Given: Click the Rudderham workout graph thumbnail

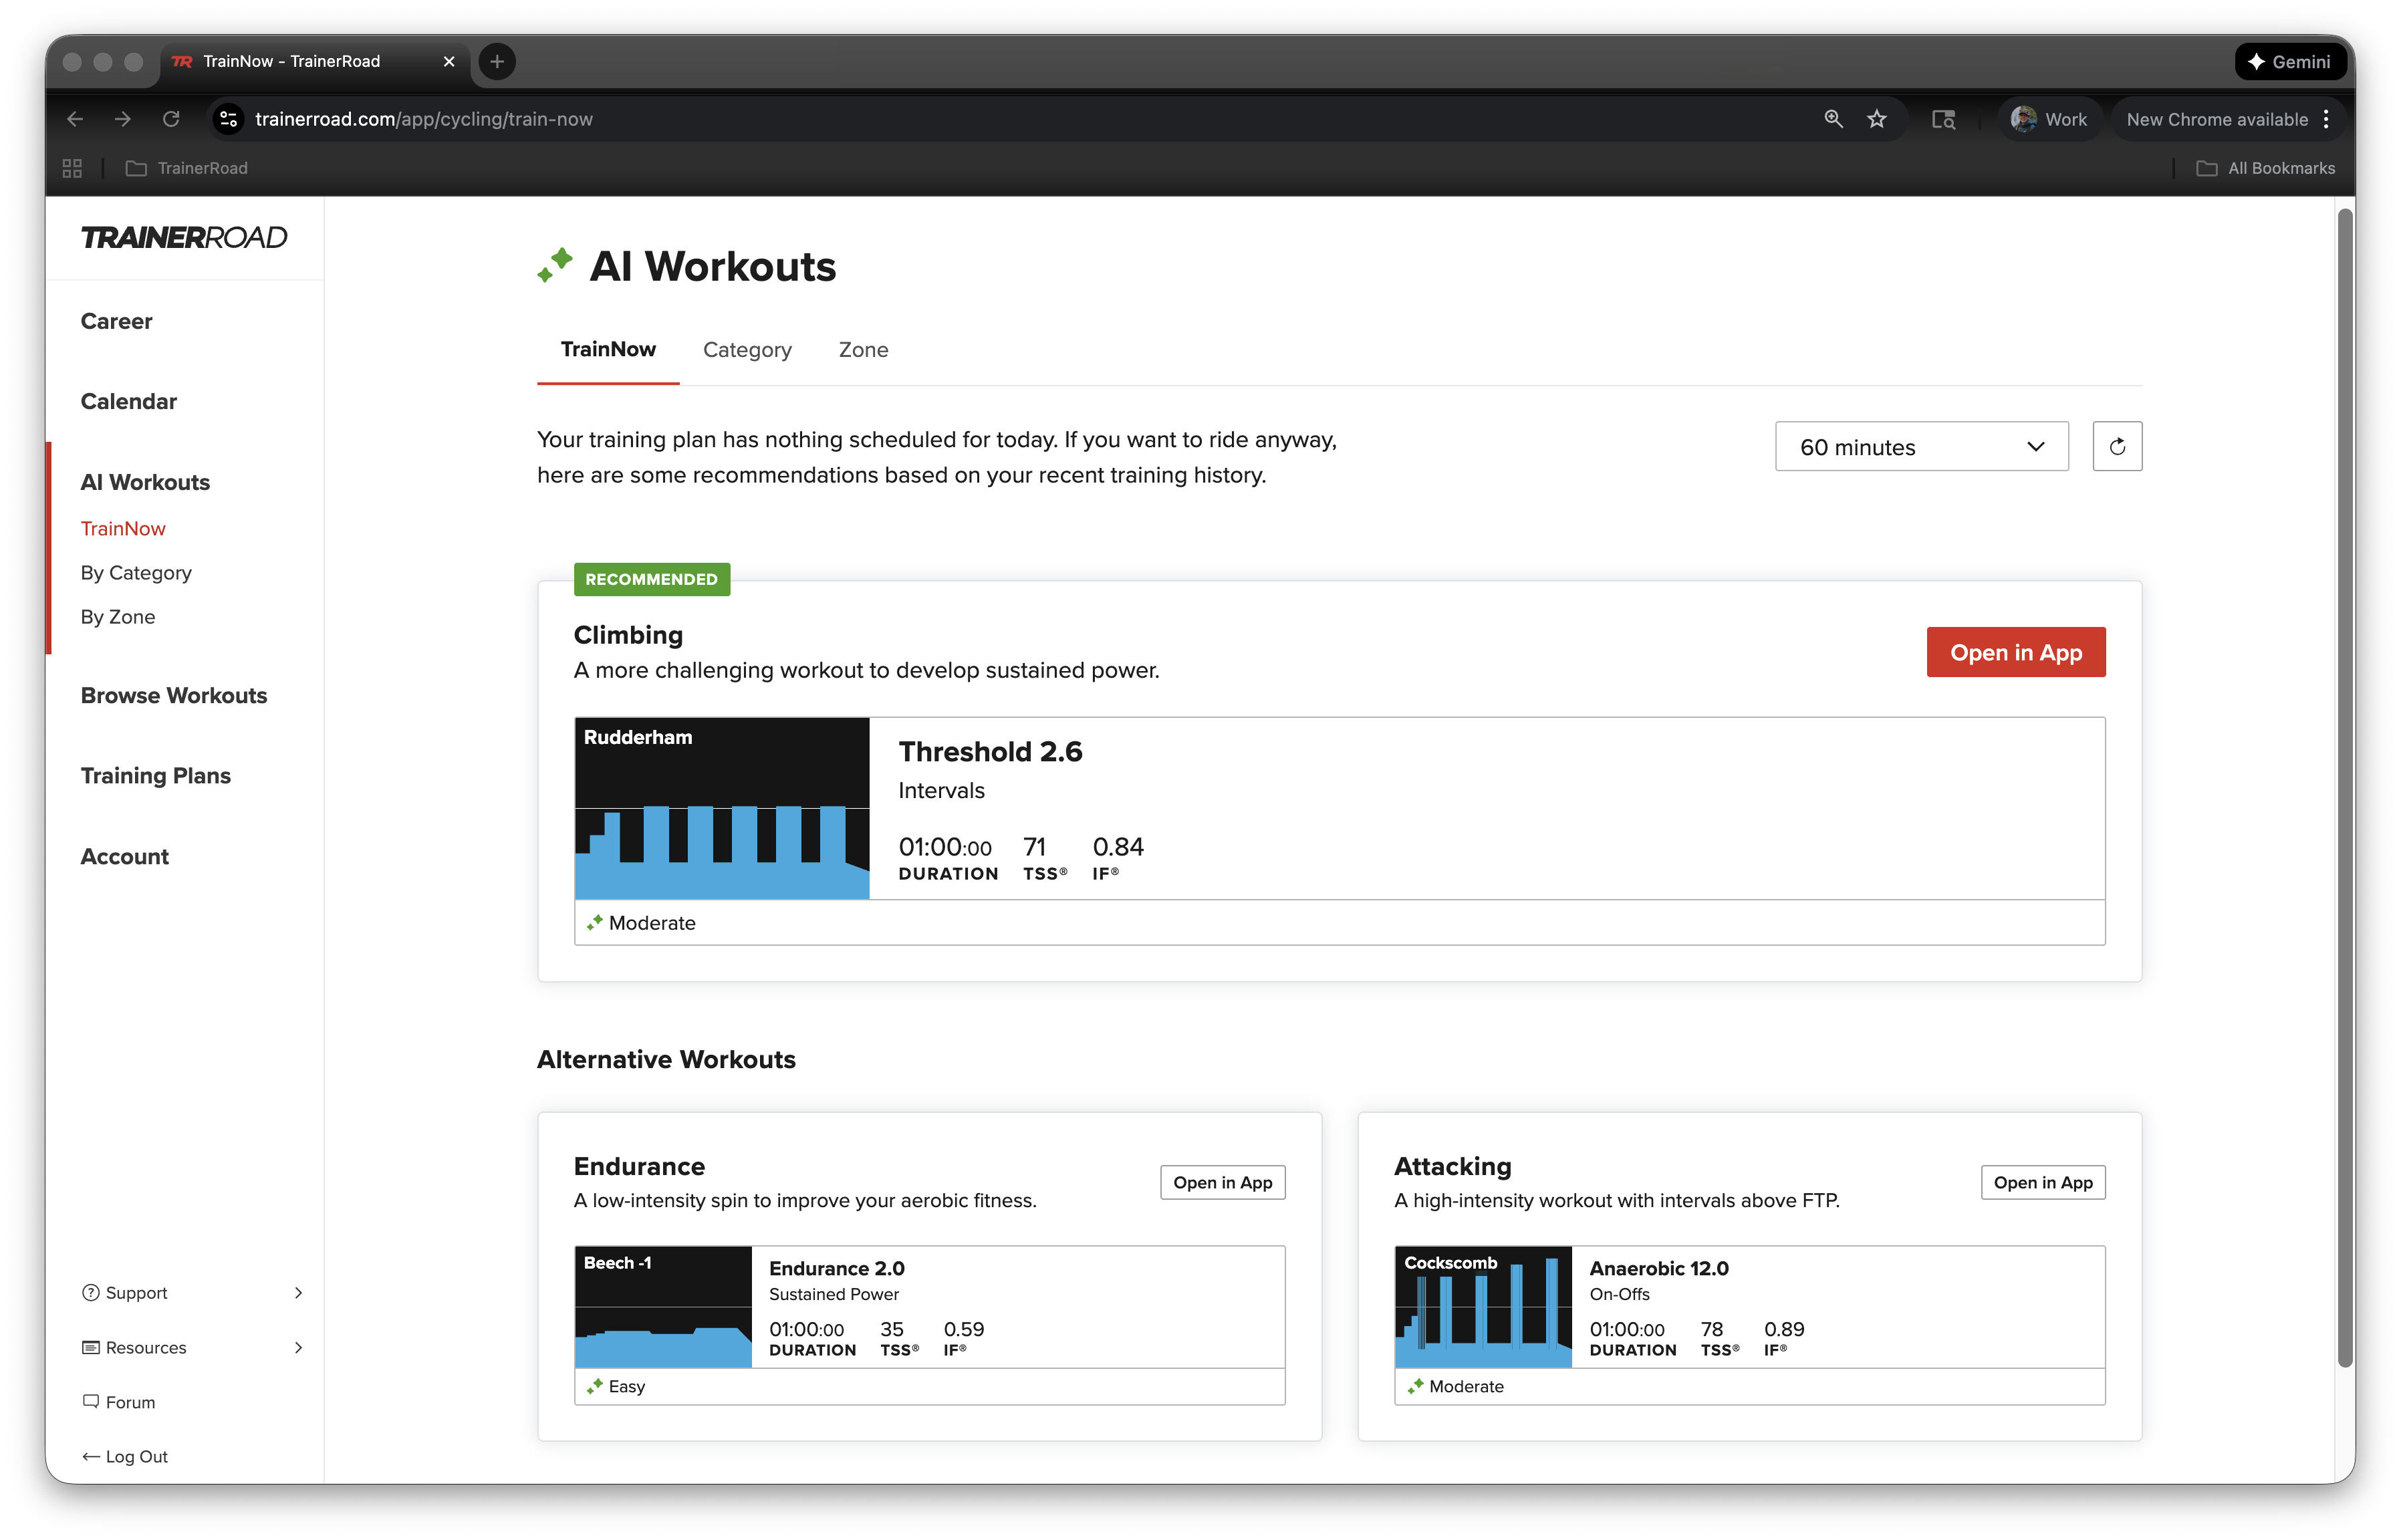Looking at the screenshot, I should [x=722, y=808].
